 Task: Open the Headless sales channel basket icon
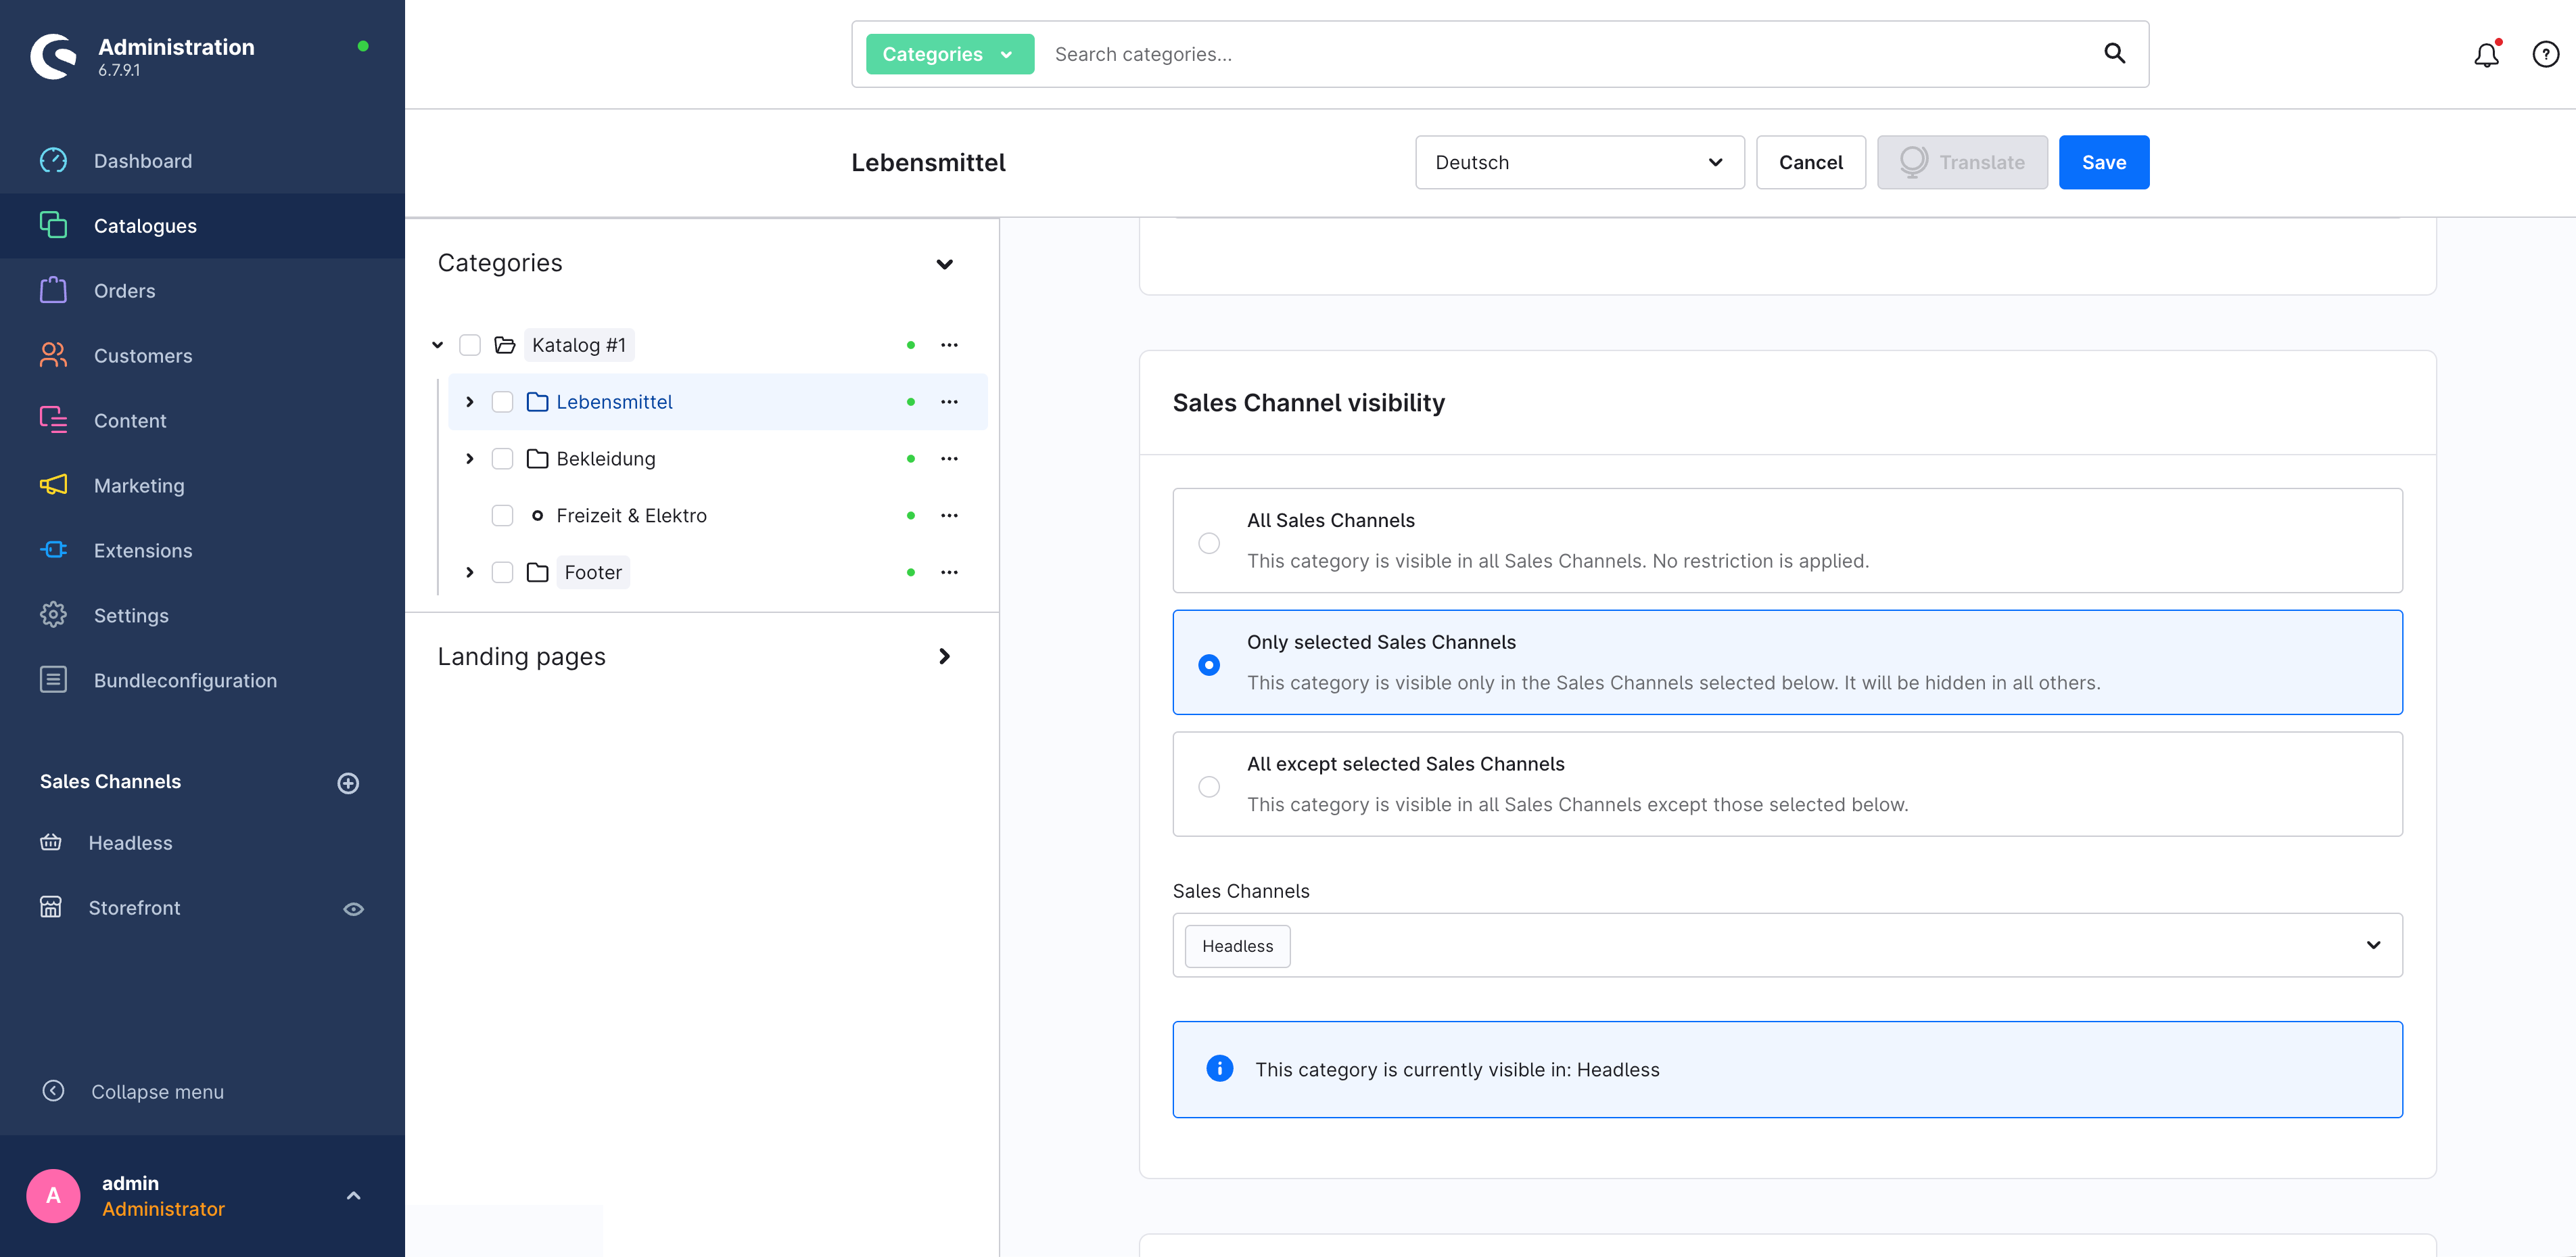(51, 843)
